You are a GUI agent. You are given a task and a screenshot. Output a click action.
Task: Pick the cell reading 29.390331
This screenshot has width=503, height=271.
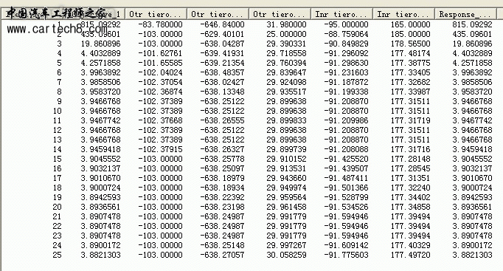pos(286,44)
